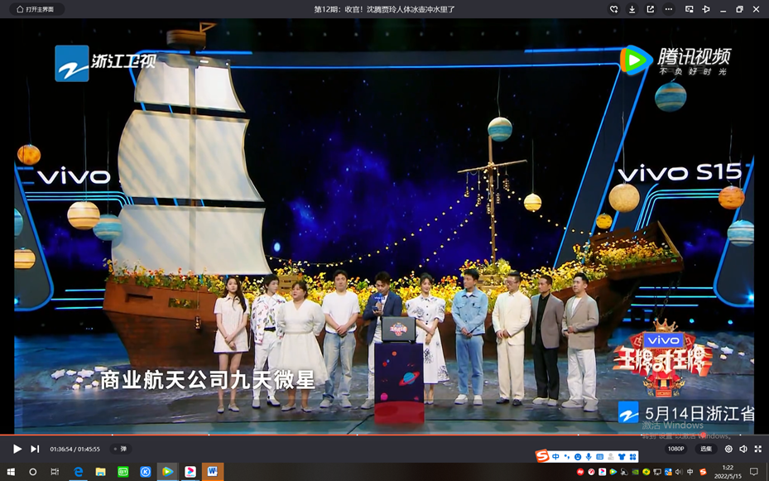The height and width of the screenshot is (481, 769).
Task: Open network tray icon
Action: click(657, 472)
